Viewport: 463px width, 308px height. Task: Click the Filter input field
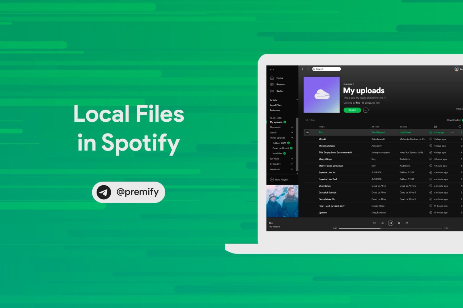[x=312, y=120]
